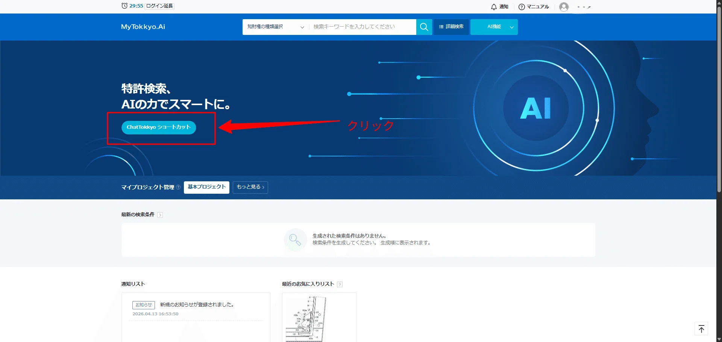This screenshot has height=342, width=722.
Task: Click the 最新の検索条件 heading
Action: tap(138, 215)
